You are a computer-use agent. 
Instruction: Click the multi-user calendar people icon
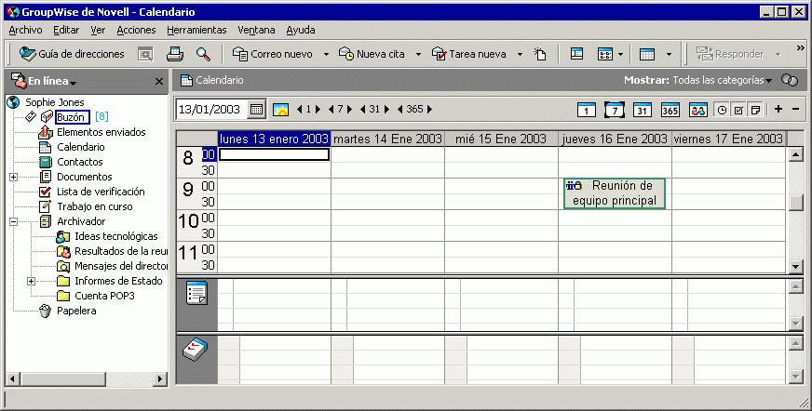(x=698, y=110)
